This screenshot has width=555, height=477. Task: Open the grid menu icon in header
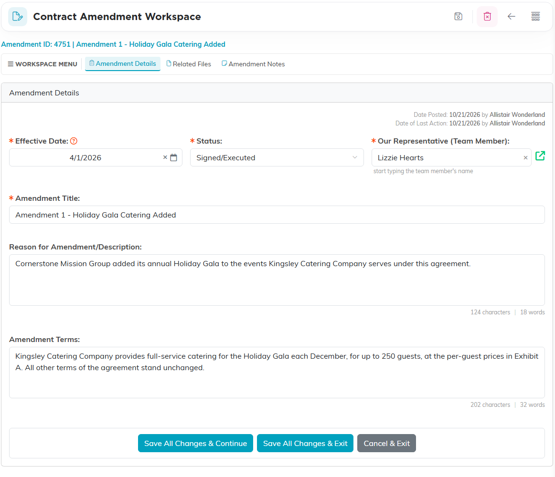[x=535, y=16]
